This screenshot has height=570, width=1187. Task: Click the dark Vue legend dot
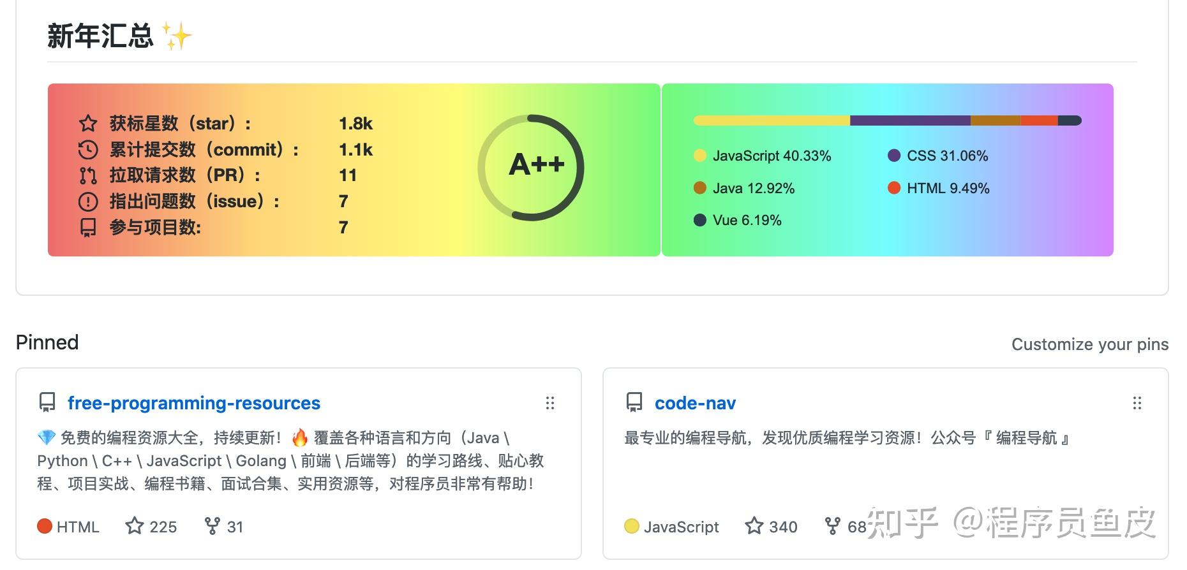click(x=700, y=220)
